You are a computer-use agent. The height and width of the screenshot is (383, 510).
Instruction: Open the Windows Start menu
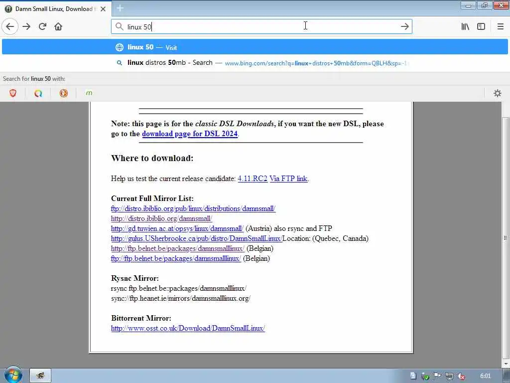(13, 375)
